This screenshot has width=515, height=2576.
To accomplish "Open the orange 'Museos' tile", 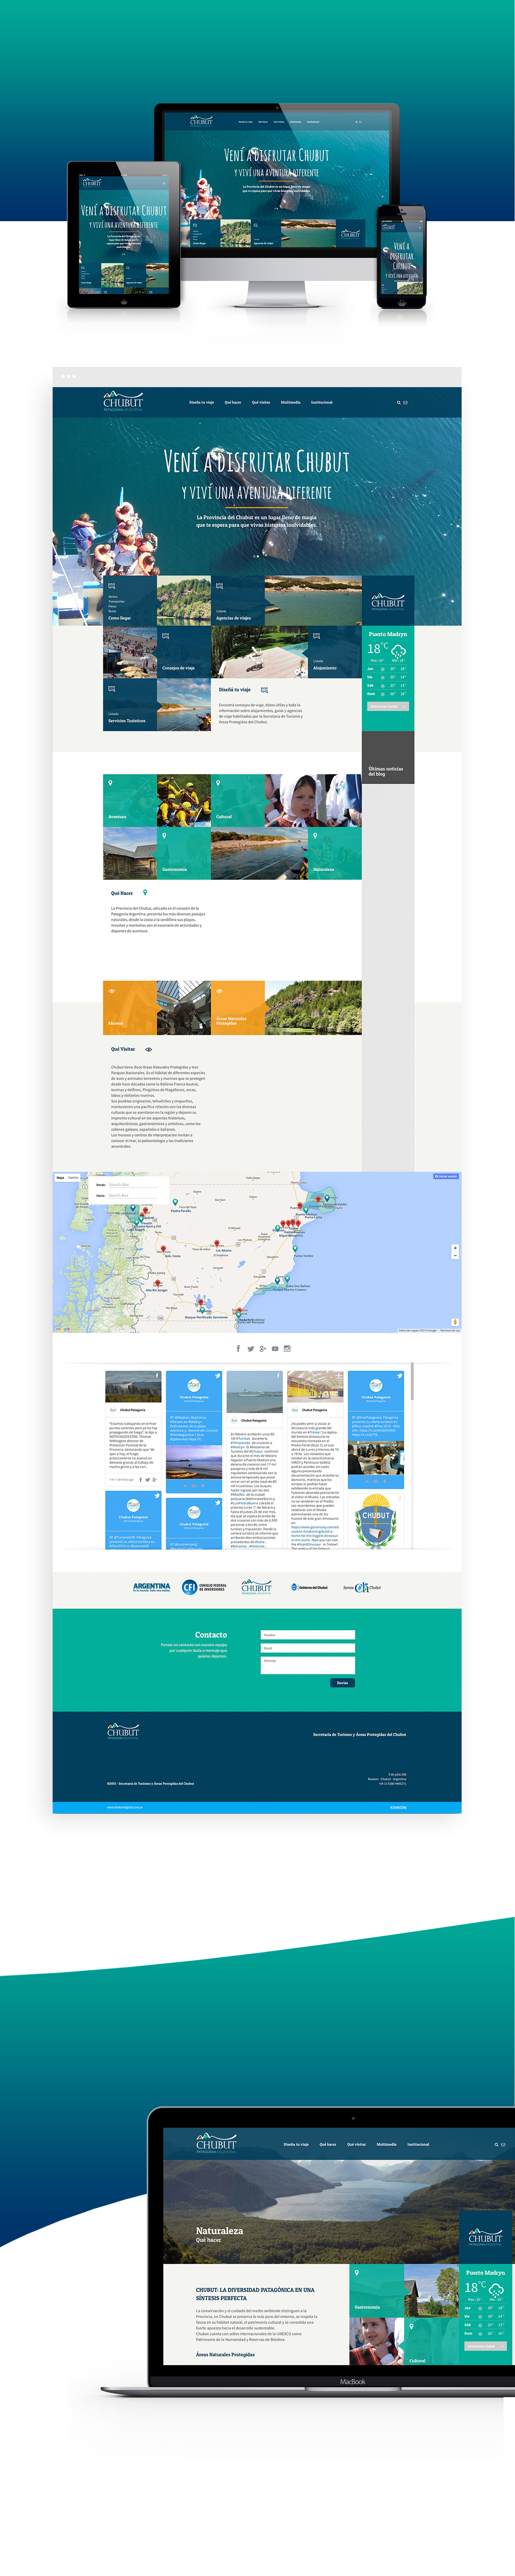I will click(130, 1008).
